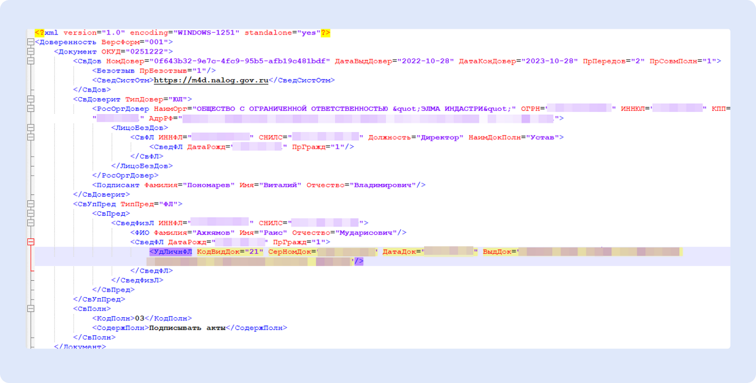Click the ИННЮЛ attribute name
Viewport: 756px width, 383px height.
633,108
